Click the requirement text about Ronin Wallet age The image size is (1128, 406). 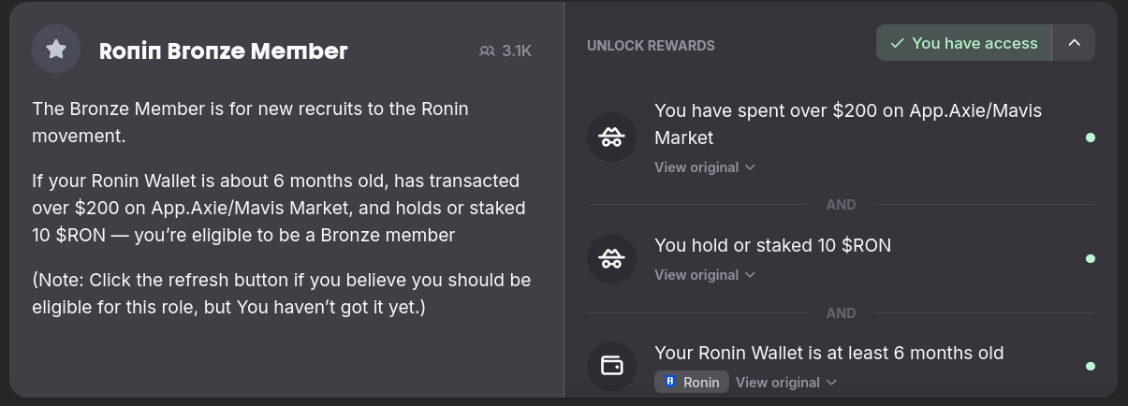click(x=828, y=353)
